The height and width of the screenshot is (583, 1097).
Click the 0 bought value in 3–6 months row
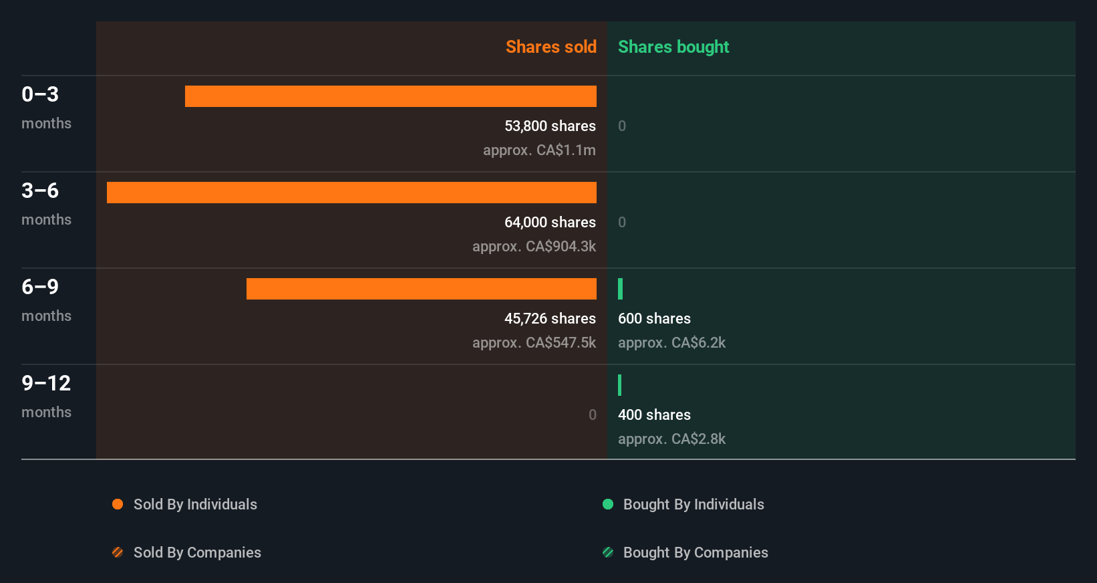click(622, 223)
